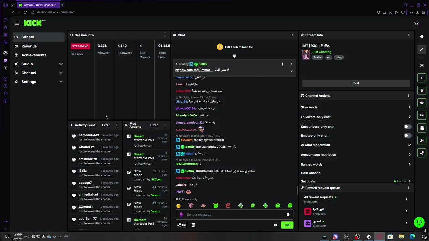Click the pin icon on pinned message

tap(282, 64)
